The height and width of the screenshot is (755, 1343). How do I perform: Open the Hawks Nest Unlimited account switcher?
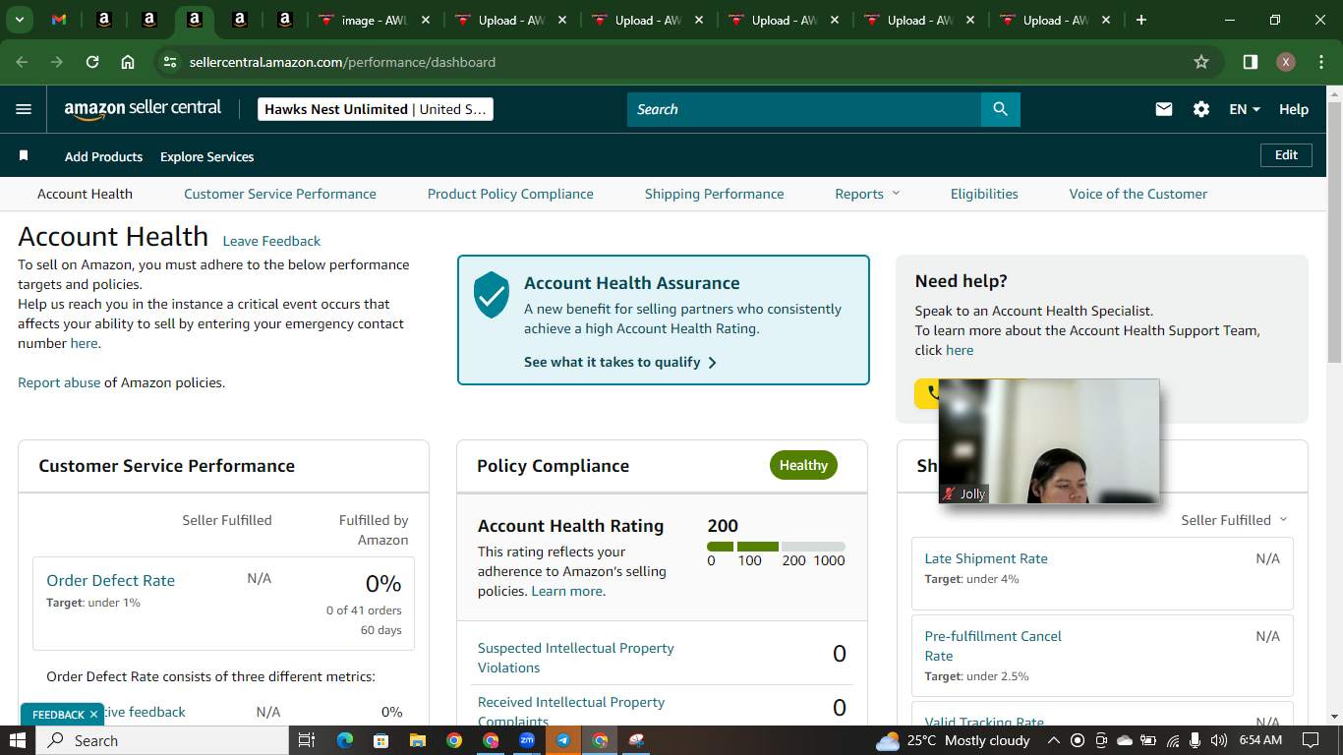(376, 109)
